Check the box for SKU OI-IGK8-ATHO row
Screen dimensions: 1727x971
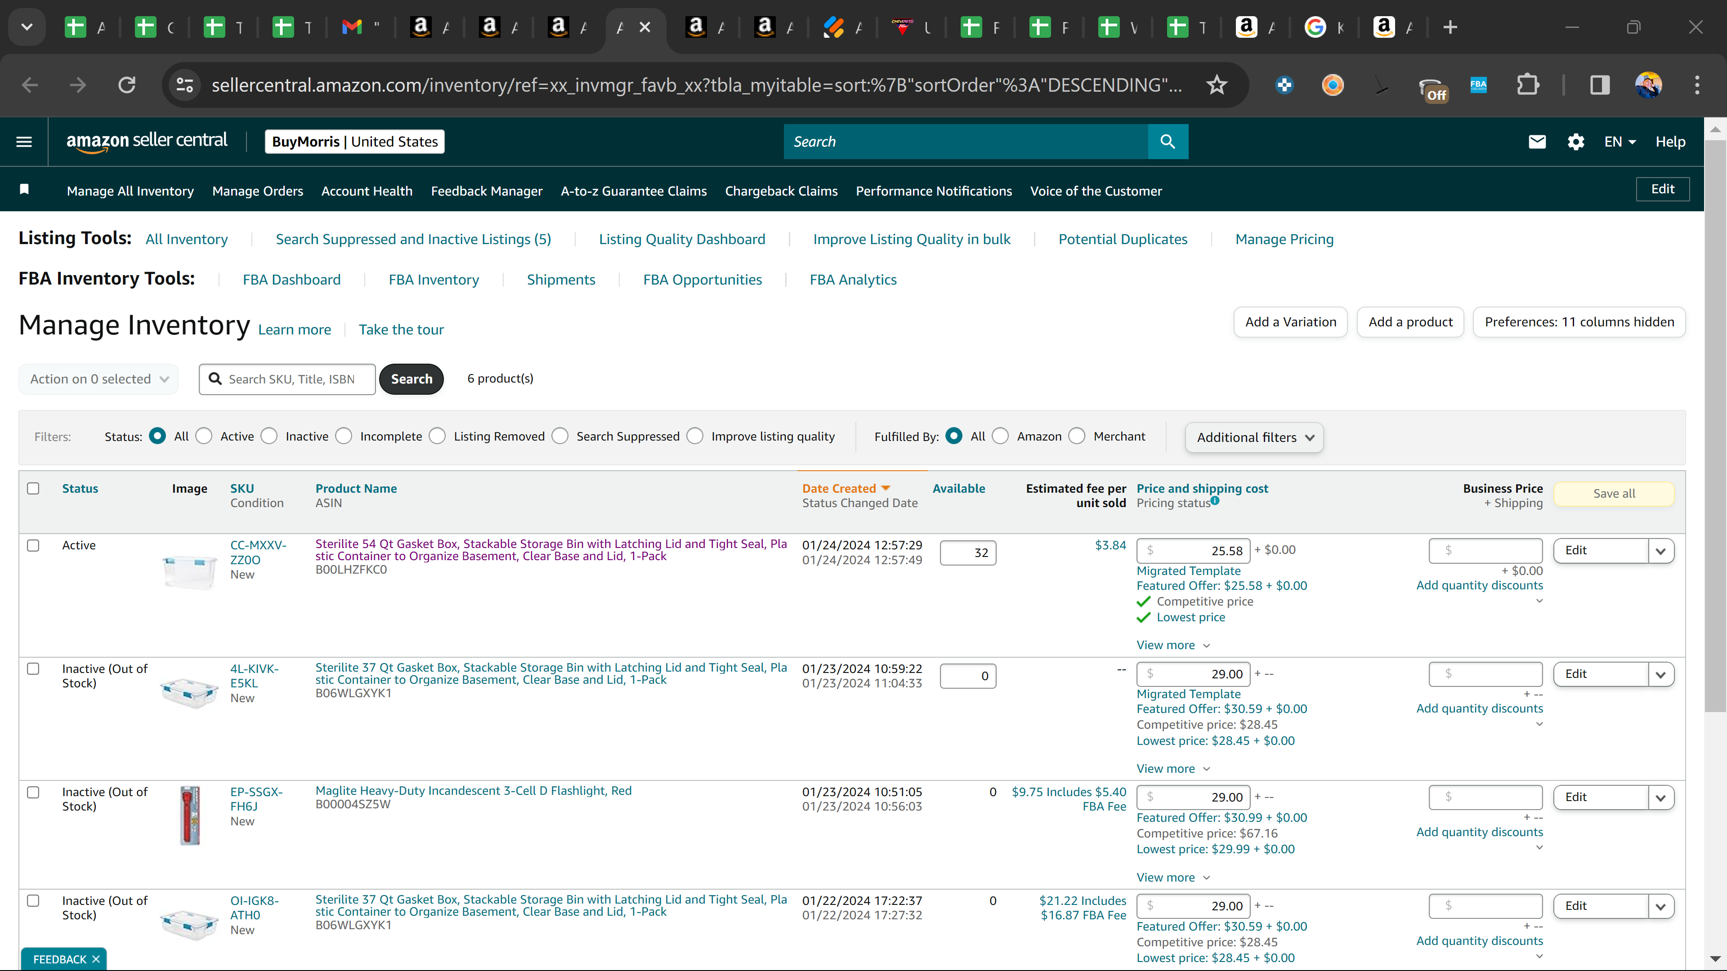(x=33, y=900)
